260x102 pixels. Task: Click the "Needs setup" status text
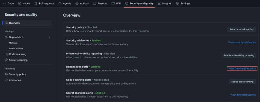[x=102, y=80]
